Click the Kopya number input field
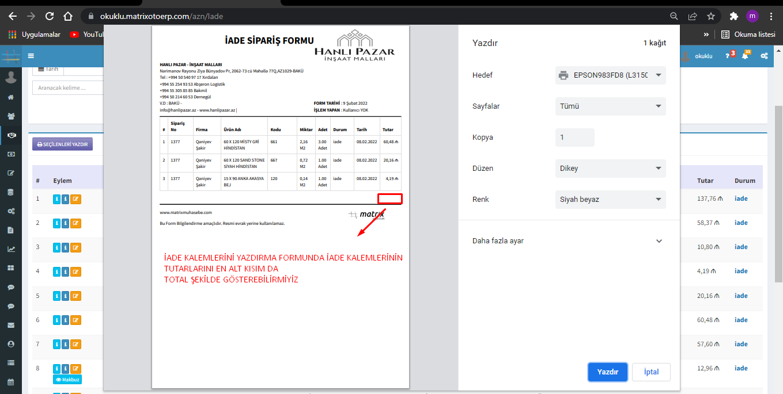The image size is (783, 394). (574, 137)
